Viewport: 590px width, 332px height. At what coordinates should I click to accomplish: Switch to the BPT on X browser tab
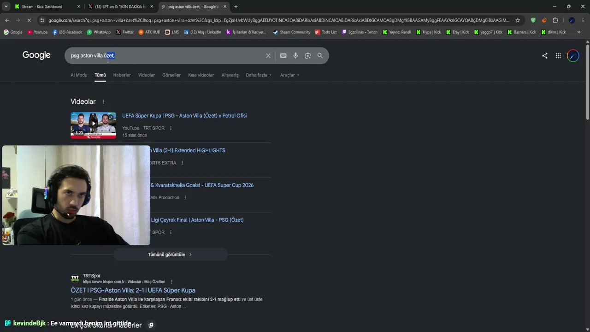[120, 6]
